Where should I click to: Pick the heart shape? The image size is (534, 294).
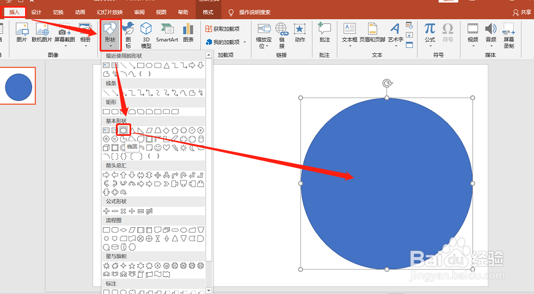pos(166,147)
